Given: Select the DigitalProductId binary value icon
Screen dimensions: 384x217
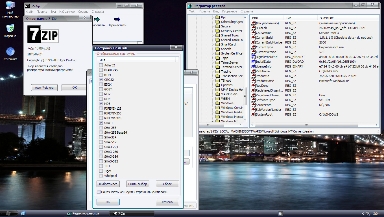Looking at the screenshot, I should click(x=253, y=57).
